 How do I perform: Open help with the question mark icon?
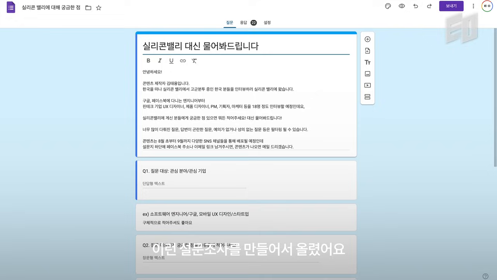pyautogui.click(x=485, y=276)
